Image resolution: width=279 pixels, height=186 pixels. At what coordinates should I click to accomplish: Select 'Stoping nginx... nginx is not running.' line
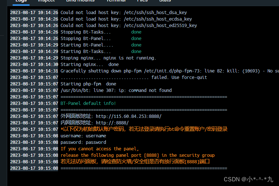pyautogui.click(x=108, y=58)
